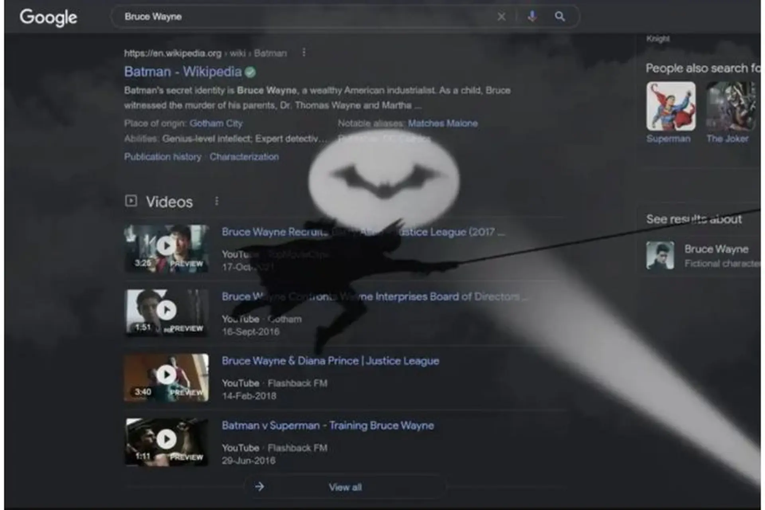
Task: Click The Joker thumbnail image
Action: click(x=731, y=106)
